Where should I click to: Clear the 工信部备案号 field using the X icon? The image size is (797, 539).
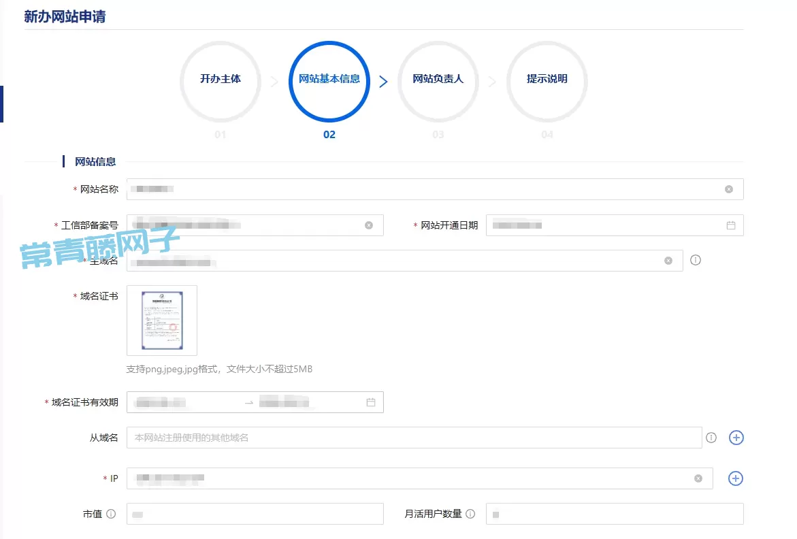click(369, 225)
